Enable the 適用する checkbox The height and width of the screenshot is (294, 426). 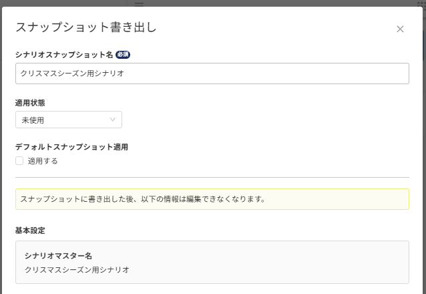(19, 161)
